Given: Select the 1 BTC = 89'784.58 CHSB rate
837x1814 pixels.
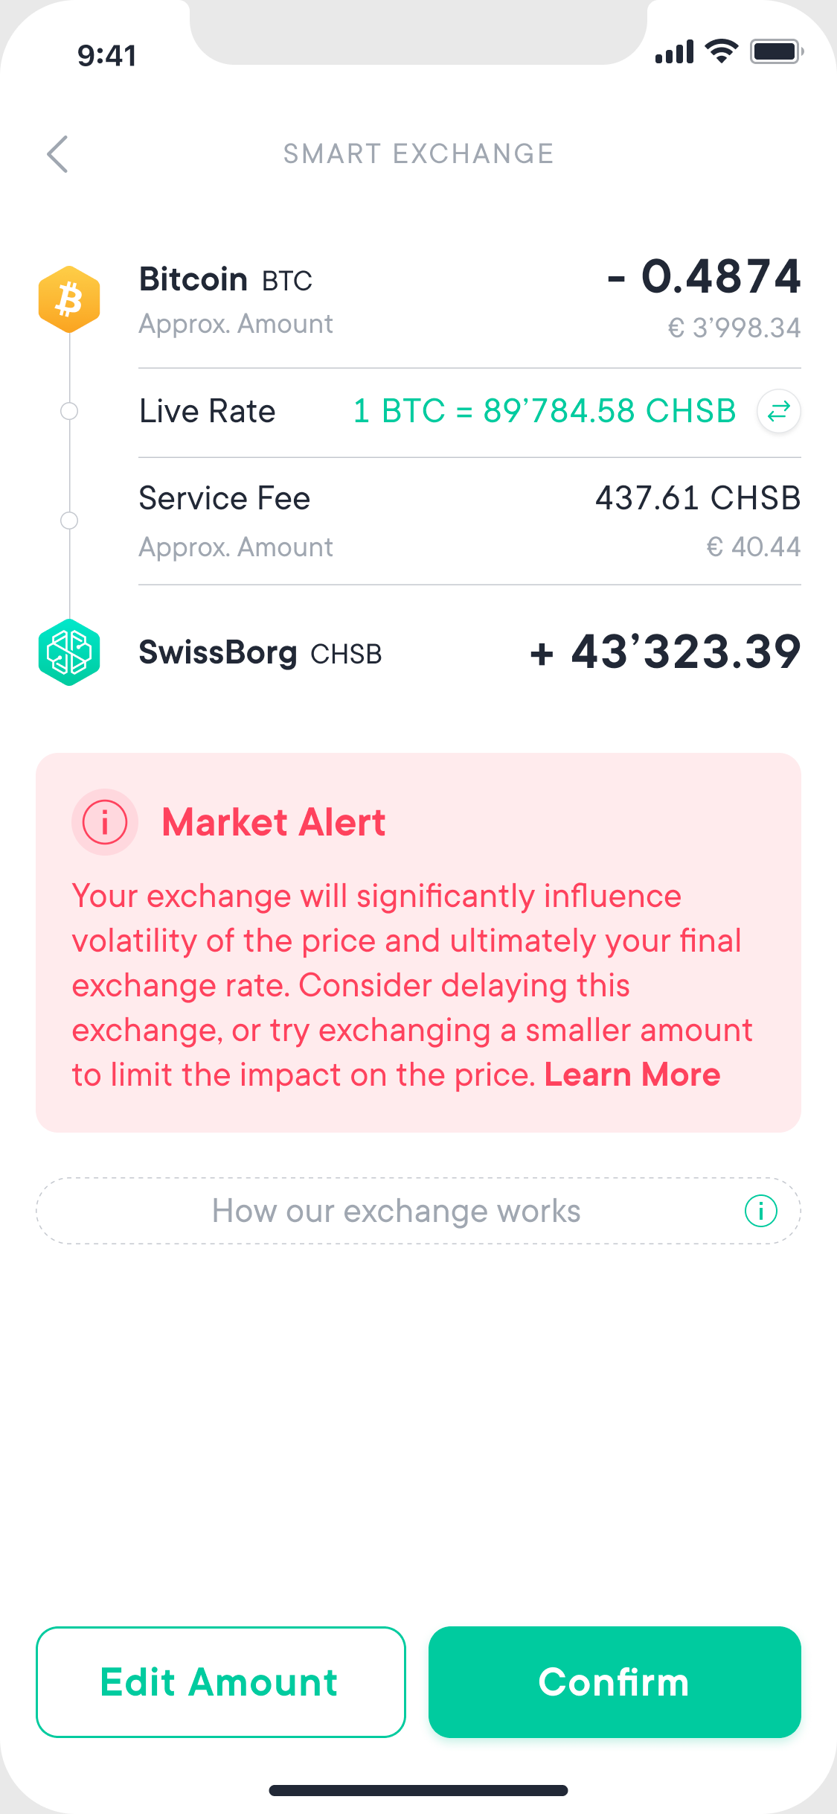Looking at the screenshot, I should [545, 411].
